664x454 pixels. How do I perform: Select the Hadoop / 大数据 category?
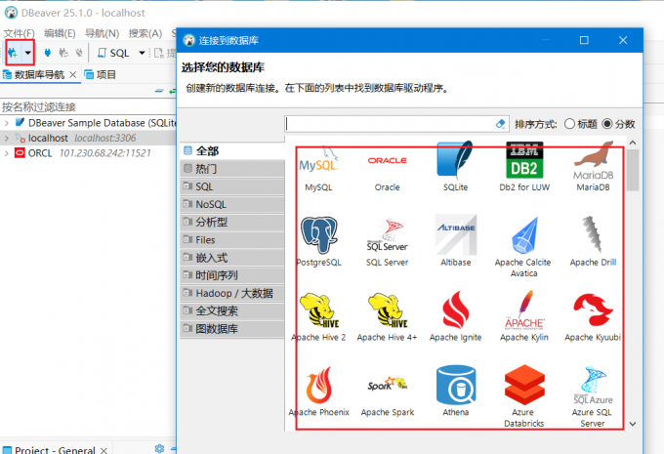[232, 293]
